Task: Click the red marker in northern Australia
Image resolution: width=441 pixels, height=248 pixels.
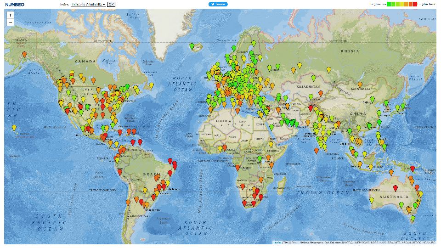Action: [x=413, y=168]
